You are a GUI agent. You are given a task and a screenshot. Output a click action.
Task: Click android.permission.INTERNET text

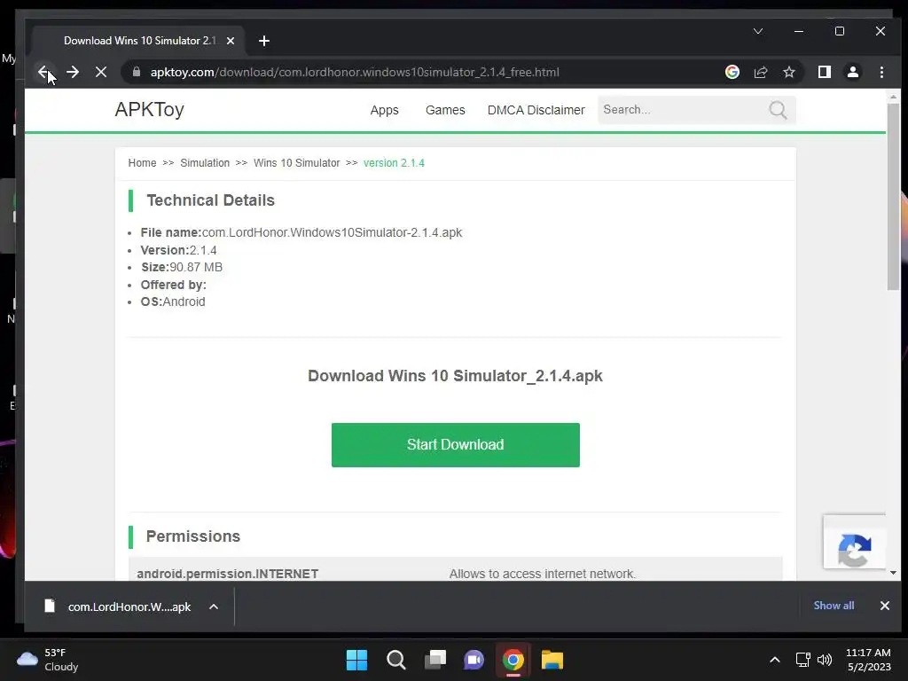pos(228,574)
